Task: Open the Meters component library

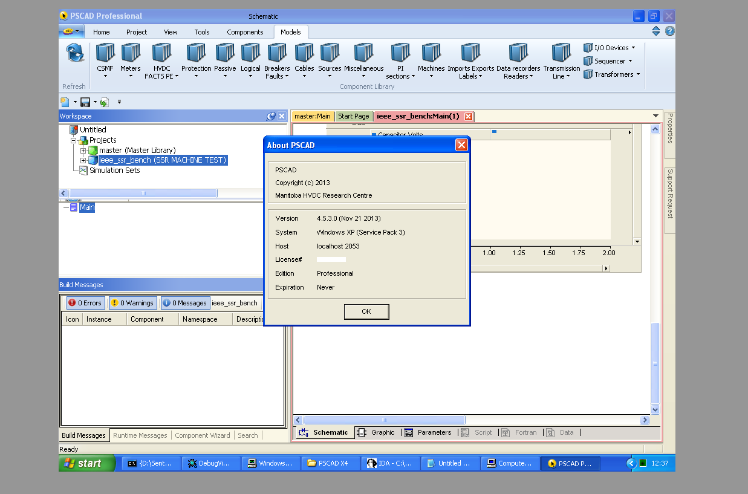Action: [x=131, y=60]
